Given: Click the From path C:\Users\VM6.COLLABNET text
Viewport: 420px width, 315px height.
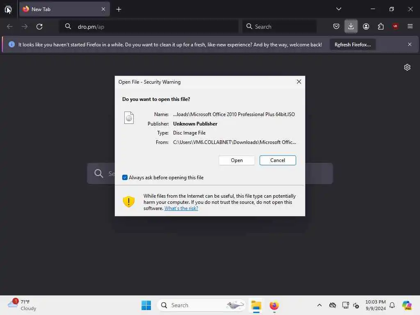Looking at the screenshot, I should coord(234,142).
